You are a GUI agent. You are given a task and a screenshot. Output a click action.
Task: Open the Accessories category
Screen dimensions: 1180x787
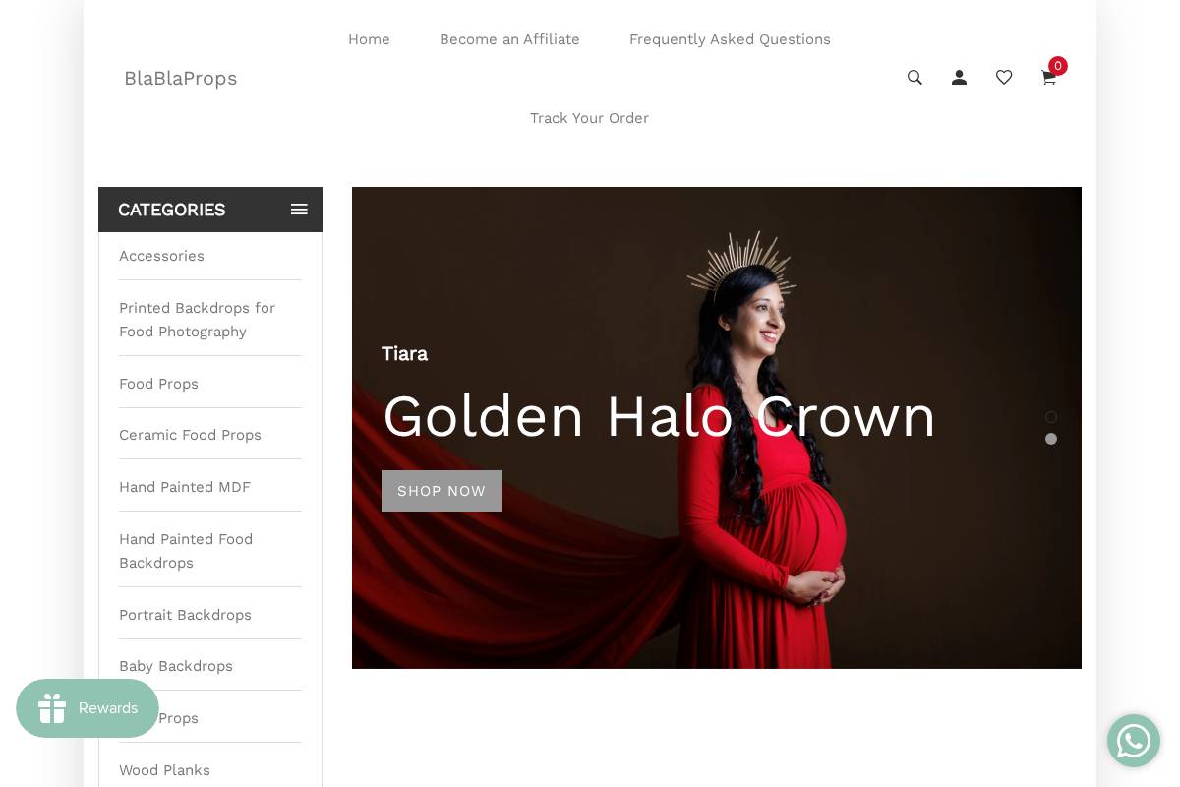click(161, 256)
